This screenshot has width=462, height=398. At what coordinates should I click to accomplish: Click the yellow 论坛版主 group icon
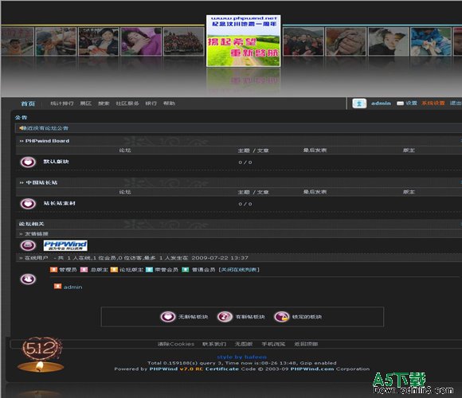coord(114,270)
